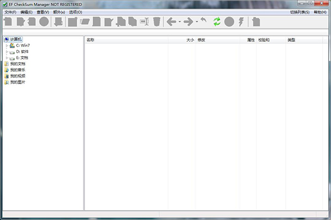Click the two overlapping pages copy icon
331x220 pixels.
(132, 21)
